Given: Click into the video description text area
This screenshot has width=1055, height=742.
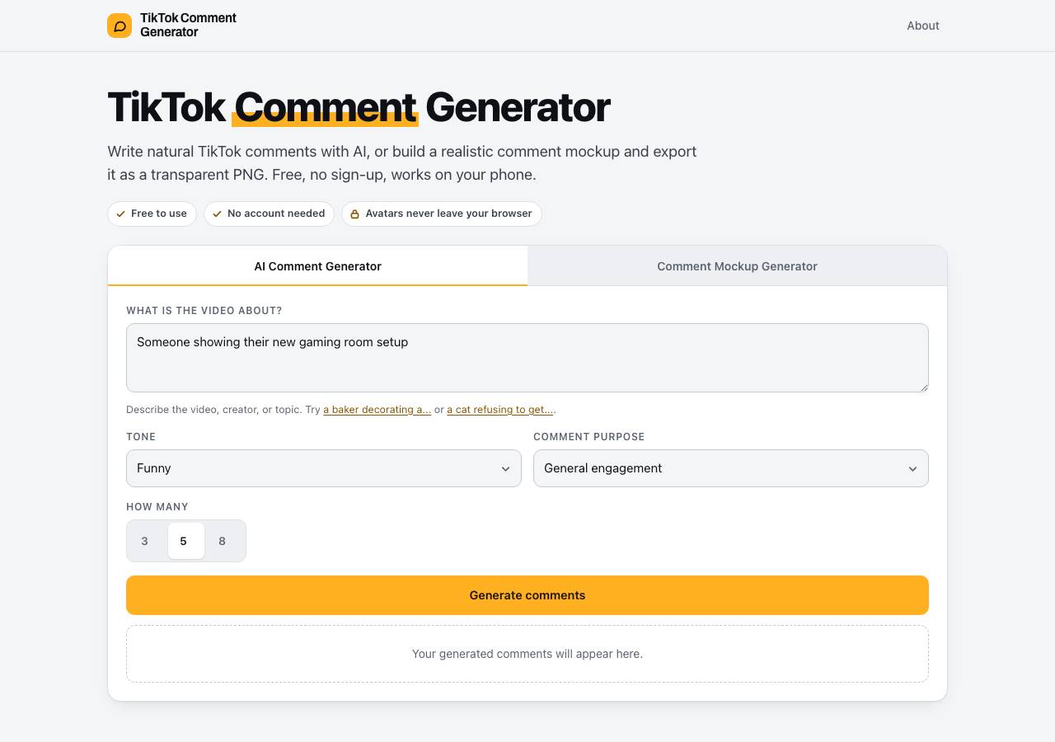Looking at the screenshot, I should pyautogui.click(x=527, y=358).
